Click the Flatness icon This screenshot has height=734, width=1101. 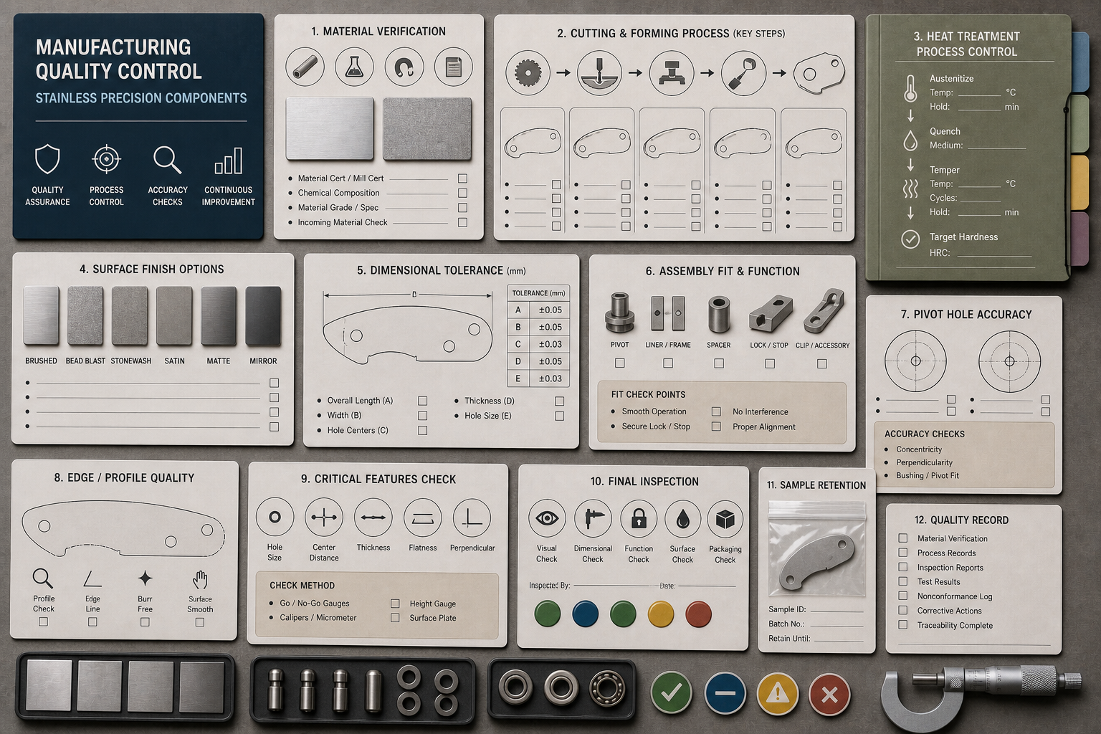(x=423, y=517)
